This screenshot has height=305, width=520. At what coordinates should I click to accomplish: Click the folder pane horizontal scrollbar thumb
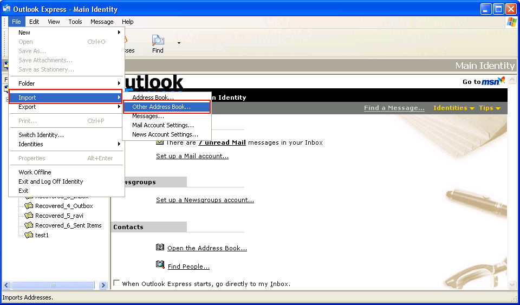point(53,285)
